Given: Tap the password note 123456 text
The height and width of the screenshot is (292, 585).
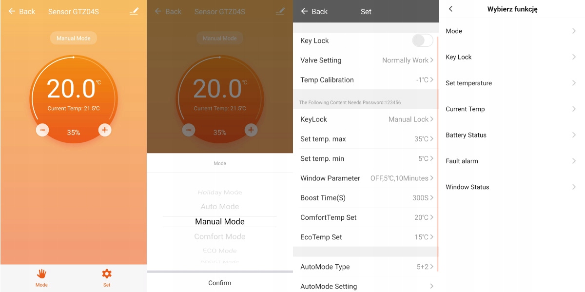Looking at the screenshot, I should tap(350, 102).
